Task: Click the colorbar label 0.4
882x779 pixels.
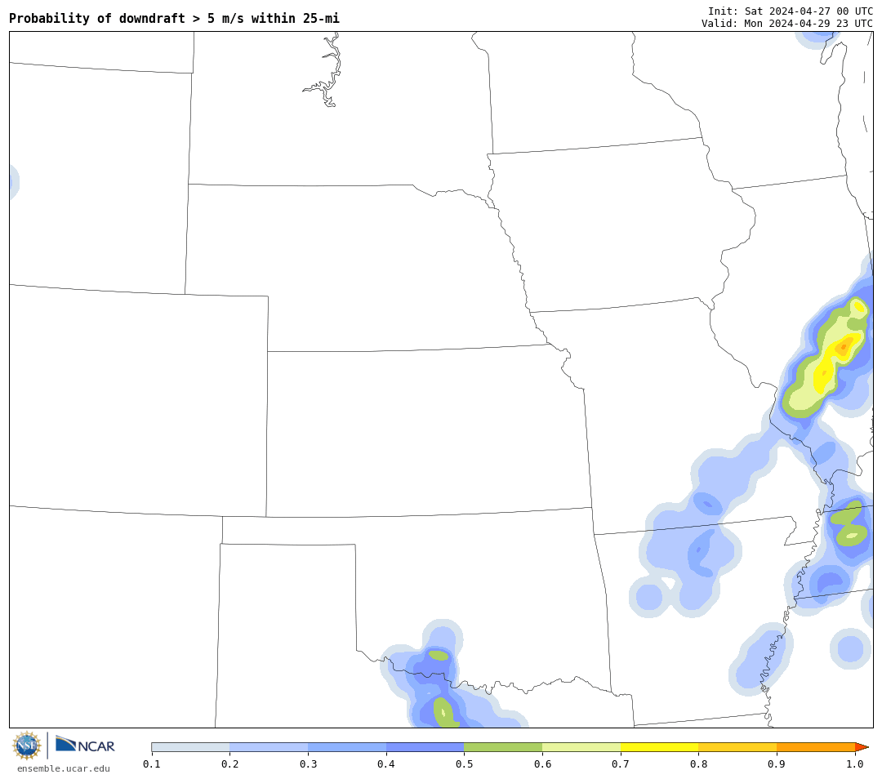Action: [x=385, y=763]
